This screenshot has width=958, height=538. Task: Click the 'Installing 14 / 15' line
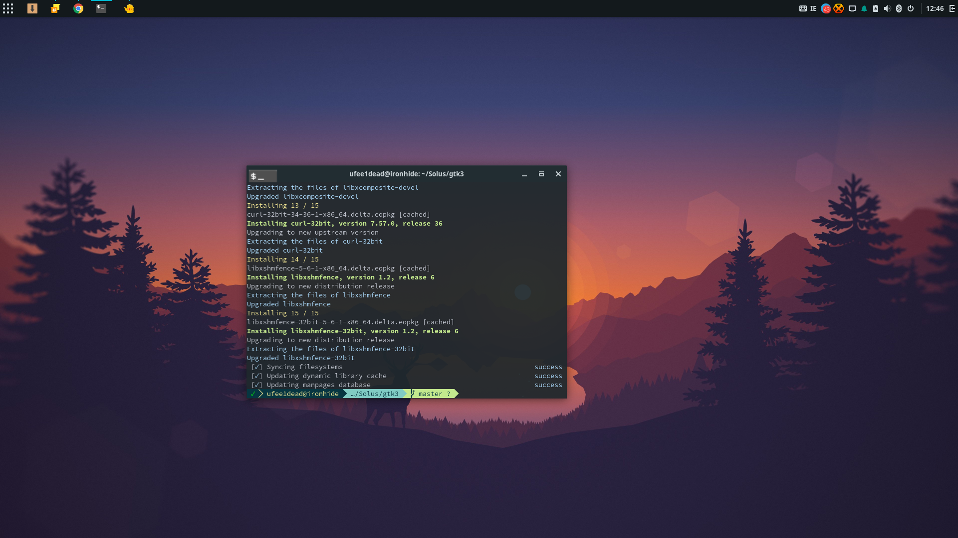(283, 259)
